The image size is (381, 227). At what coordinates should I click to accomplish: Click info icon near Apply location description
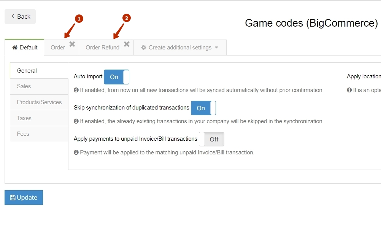[349, 90]
